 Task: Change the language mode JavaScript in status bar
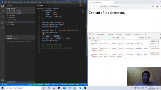pyautogui.click(x=64, y=84)
